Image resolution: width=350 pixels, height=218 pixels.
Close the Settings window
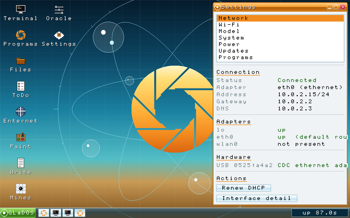343,7
